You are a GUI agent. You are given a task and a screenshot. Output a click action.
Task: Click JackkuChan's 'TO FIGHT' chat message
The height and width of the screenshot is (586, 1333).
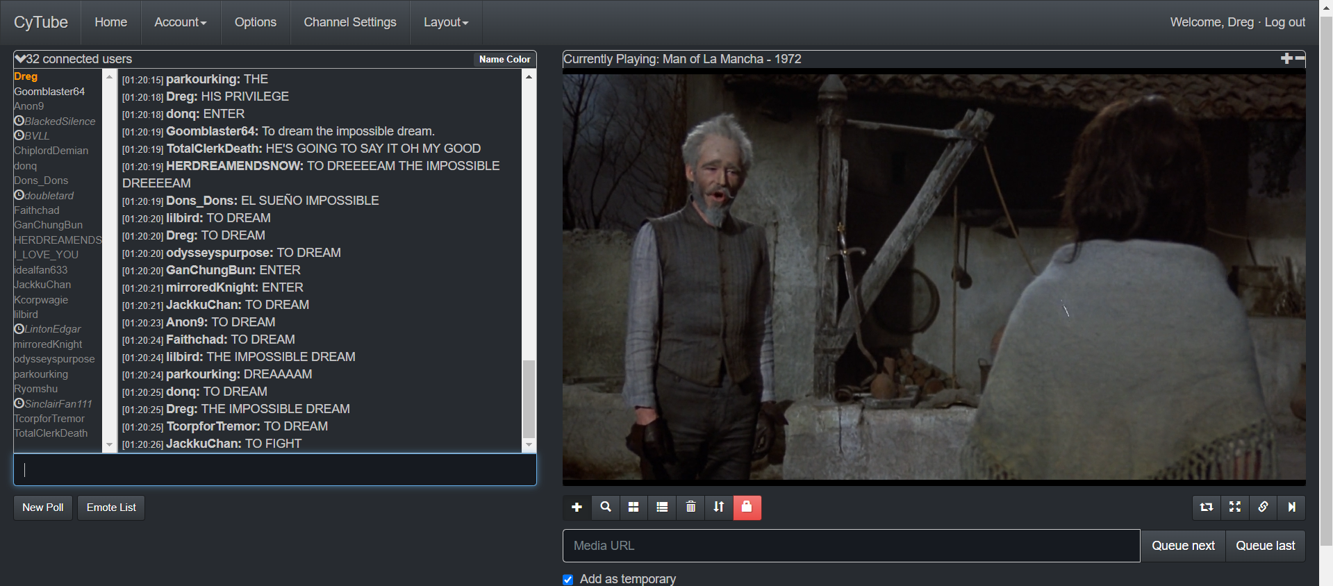coord(273,444)
